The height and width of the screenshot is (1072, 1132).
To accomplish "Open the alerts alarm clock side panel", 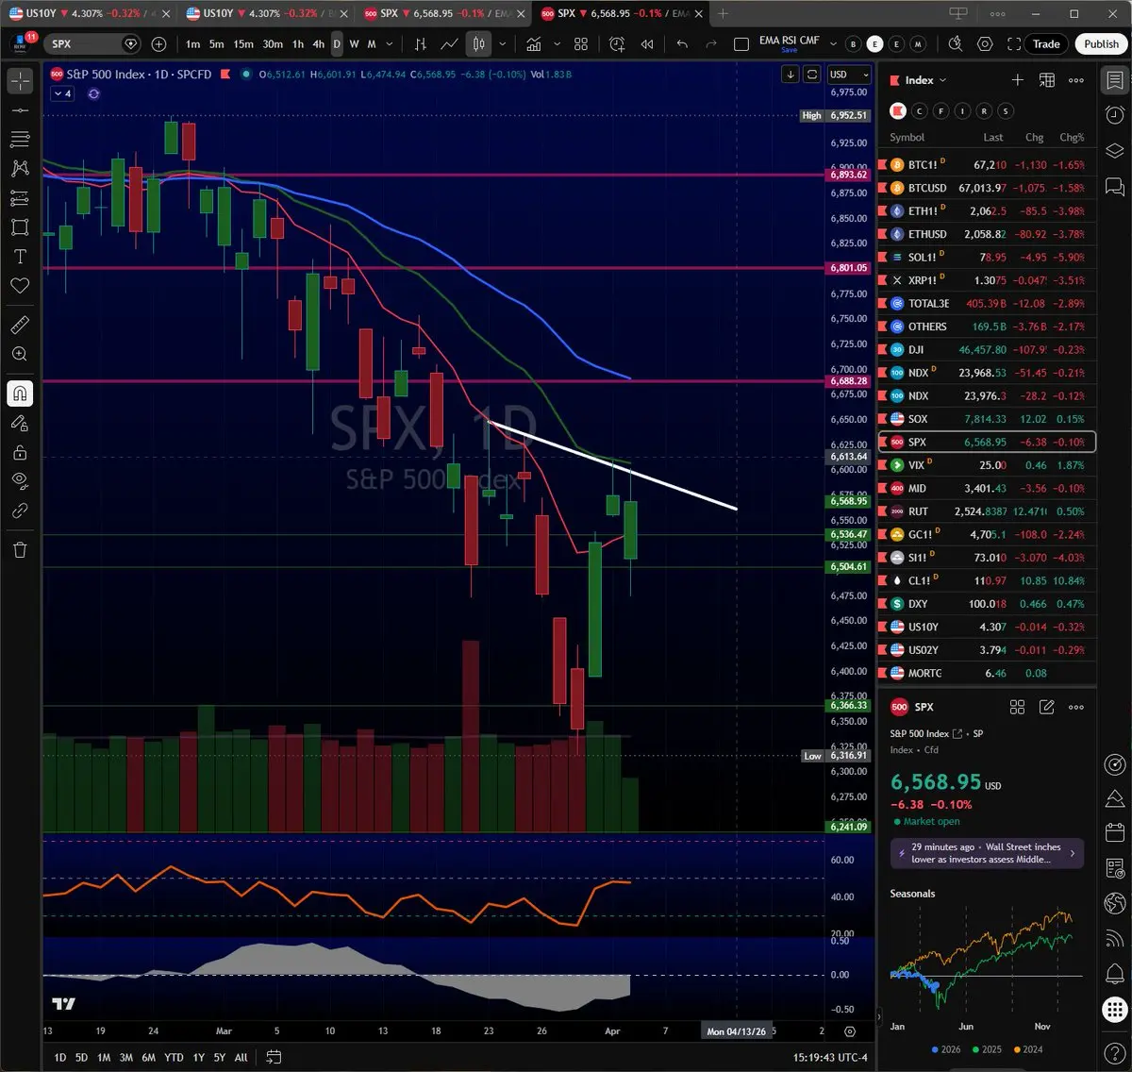I will click(x=1114, y=115).
